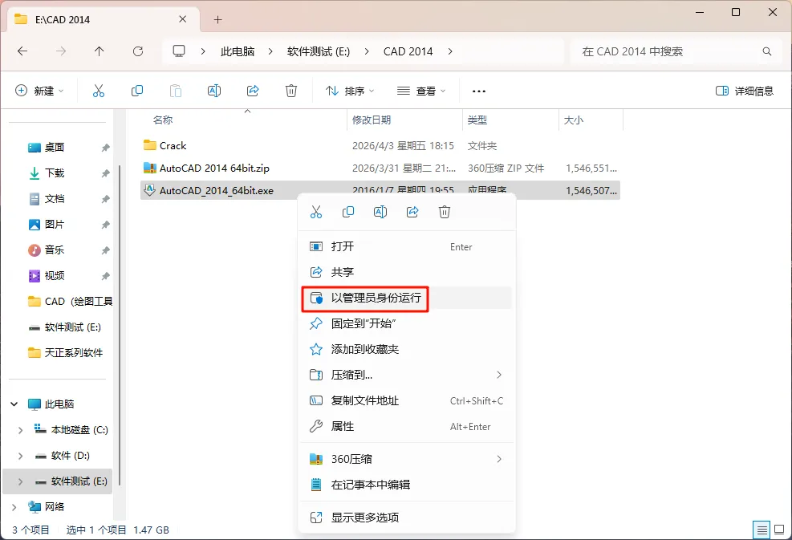Refresh the current folder view

click(138, 51)
